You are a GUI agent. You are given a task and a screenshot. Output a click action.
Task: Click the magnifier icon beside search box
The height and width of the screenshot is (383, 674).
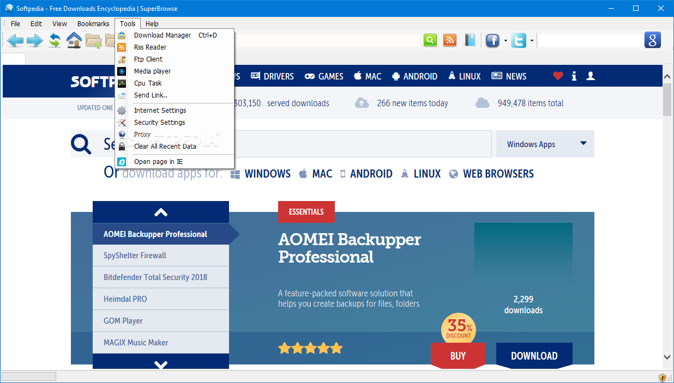coord(81,144)
